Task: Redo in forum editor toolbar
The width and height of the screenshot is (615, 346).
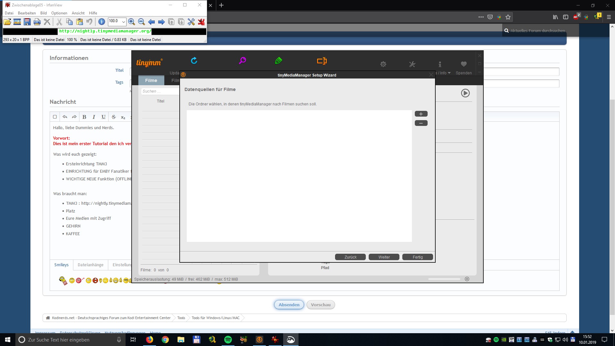Action: [x=74, y=117]
